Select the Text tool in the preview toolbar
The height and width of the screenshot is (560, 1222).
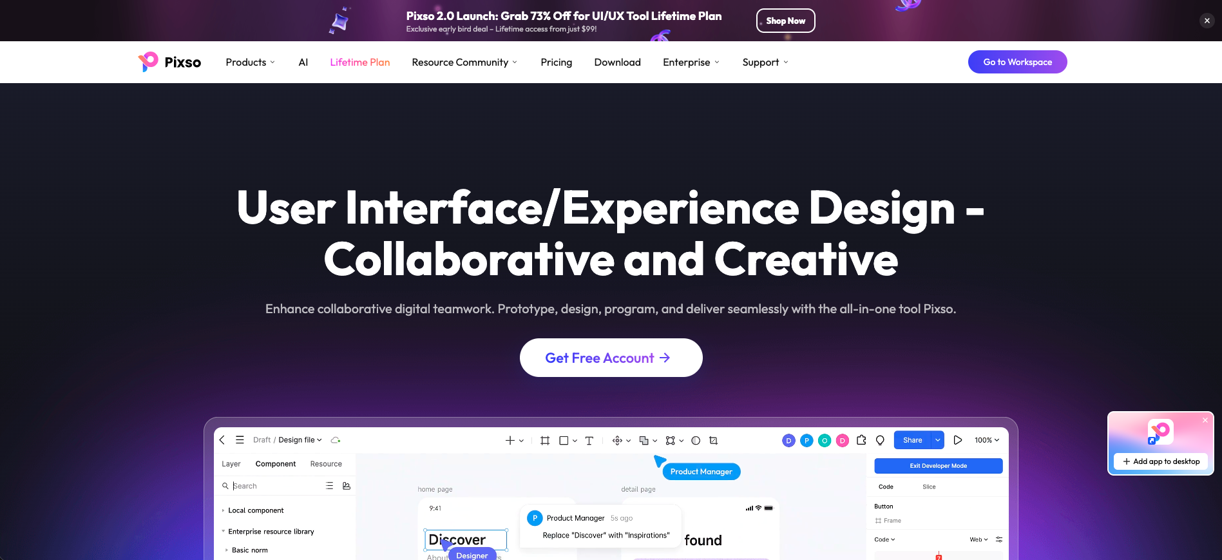tap(589, 441)
